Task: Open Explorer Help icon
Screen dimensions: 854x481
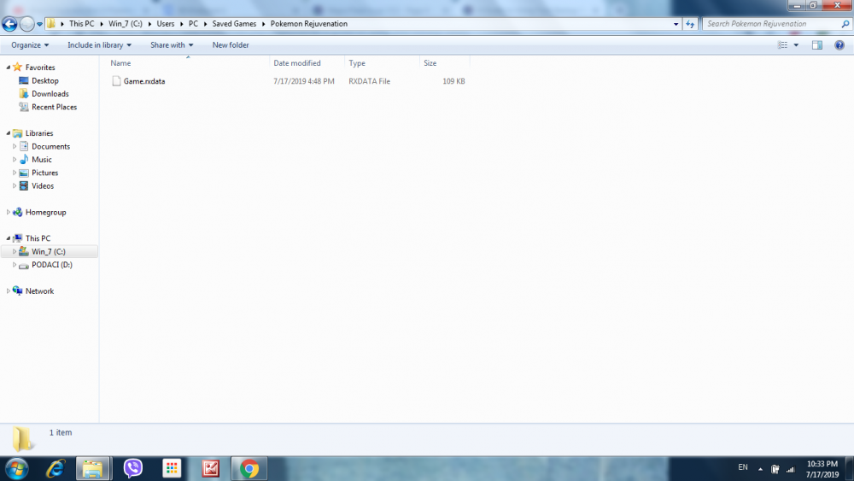Action: point(839,45)
